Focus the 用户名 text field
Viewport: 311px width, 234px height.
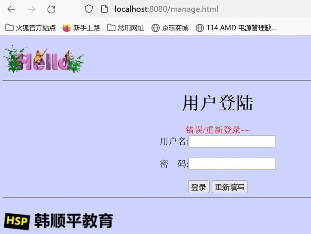coord(232,141)
